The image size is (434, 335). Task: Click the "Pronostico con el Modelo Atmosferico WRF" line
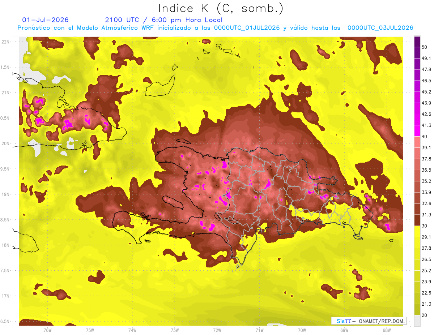[215, 28]
